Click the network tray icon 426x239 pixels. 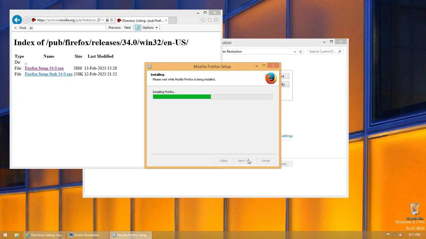394,235
